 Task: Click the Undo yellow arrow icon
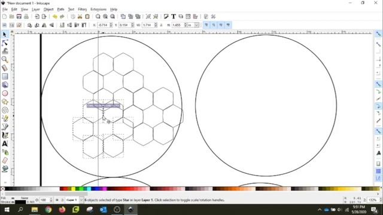point(54,17)
